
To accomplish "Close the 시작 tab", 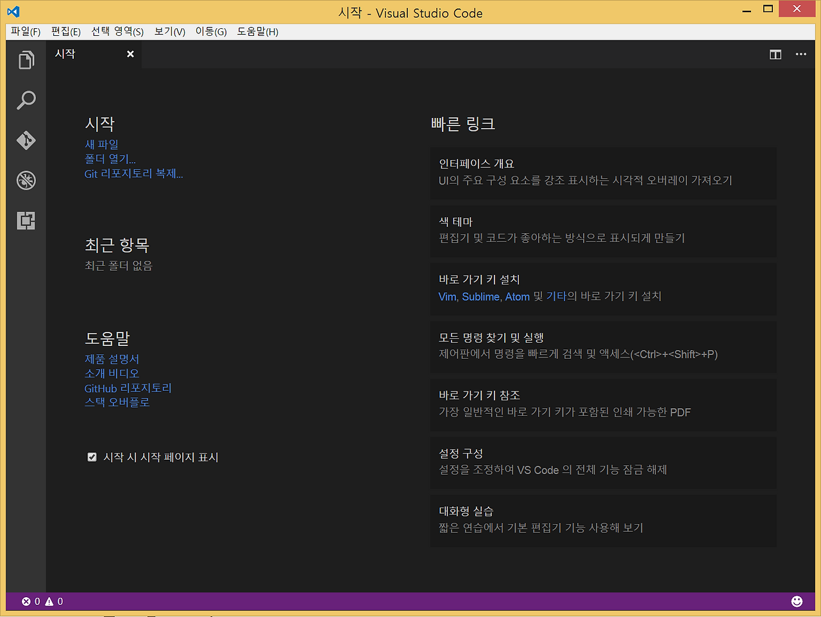I will [130, 54].
